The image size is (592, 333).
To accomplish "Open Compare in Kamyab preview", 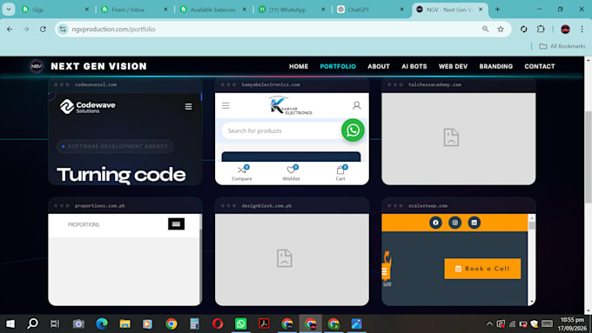I will tap(242, 174).
